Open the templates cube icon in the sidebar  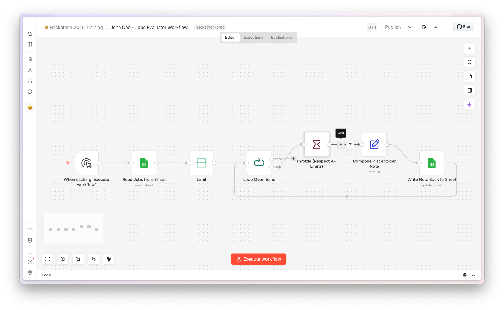tap(30, 240)
